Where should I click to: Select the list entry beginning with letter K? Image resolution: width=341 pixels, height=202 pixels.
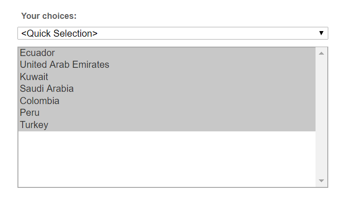point(34,77)
